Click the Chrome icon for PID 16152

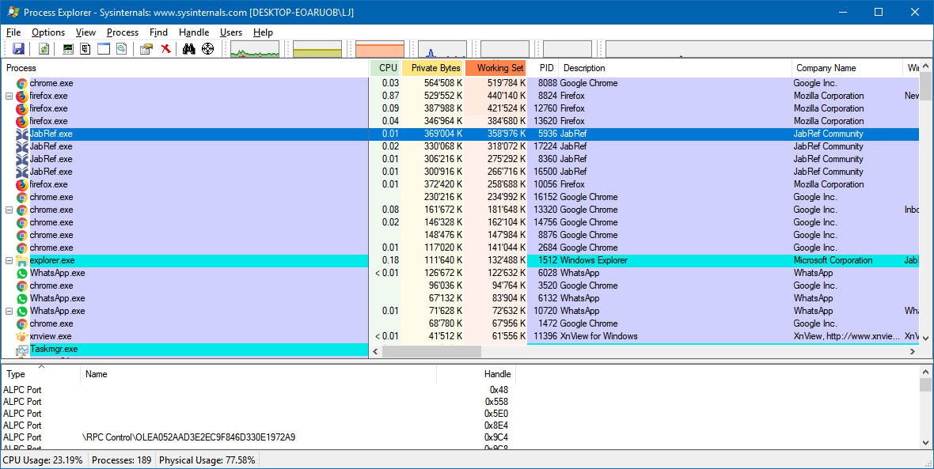click(x=22, y=197)
